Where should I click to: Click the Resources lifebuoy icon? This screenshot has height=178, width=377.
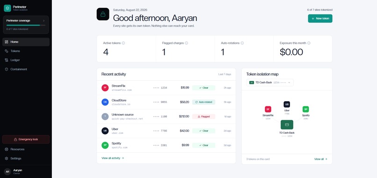[7, 149]
